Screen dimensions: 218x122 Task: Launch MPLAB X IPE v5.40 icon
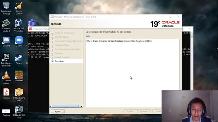(x=19, y=95)
